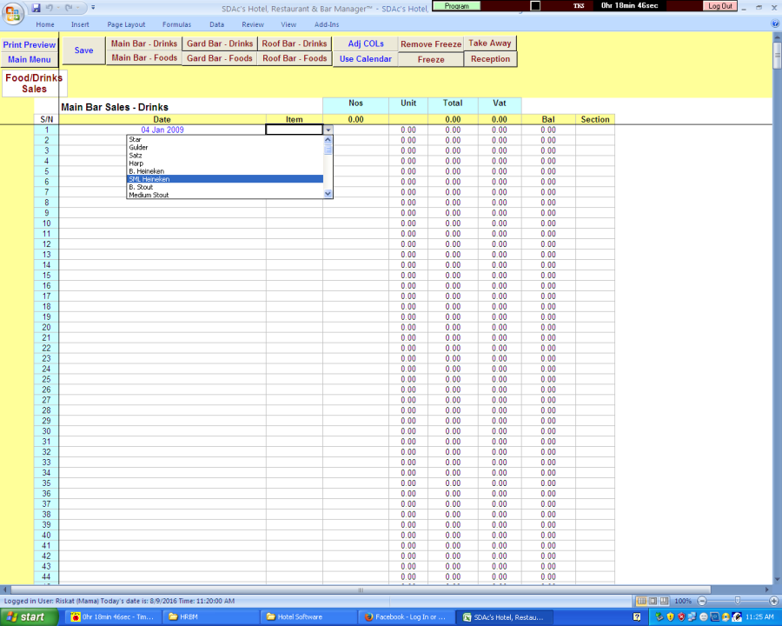782x626 pixels.
Task: Click the Log Out button
Action: [720, 6]
